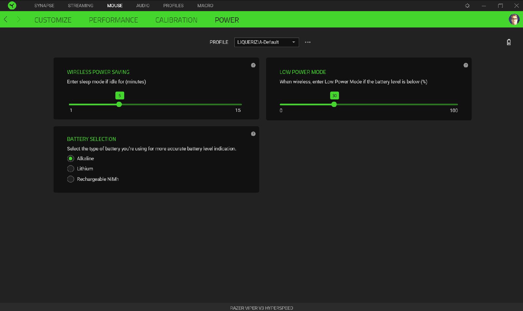
Task: Click the PROFILE label text
Action: (x=219, y=42)
